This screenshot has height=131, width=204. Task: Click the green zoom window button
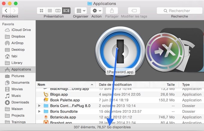[x=16, y=3]
